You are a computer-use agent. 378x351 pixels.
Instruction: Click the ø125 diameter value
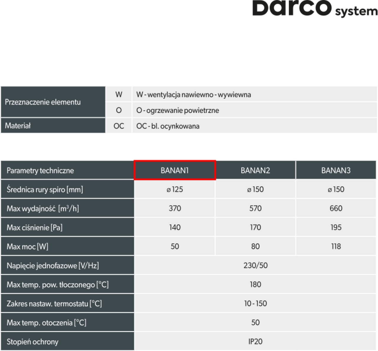(x=175, y=189)
